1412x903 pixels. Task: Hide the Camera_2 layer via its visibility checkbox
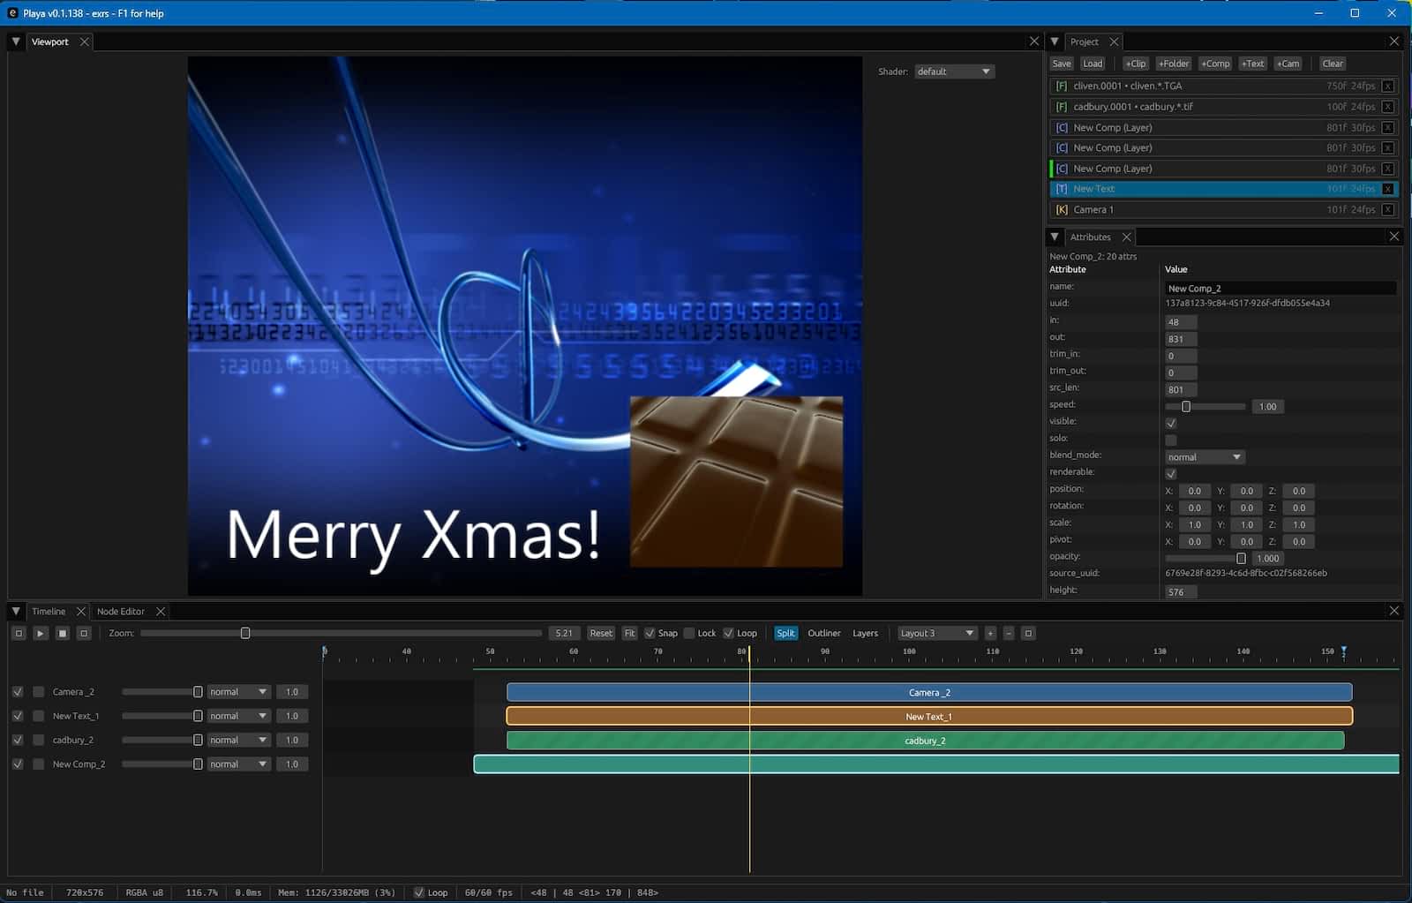click(x=18, y=692)
